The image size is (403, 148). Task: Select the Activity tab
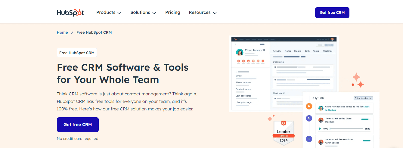point(277,51)
